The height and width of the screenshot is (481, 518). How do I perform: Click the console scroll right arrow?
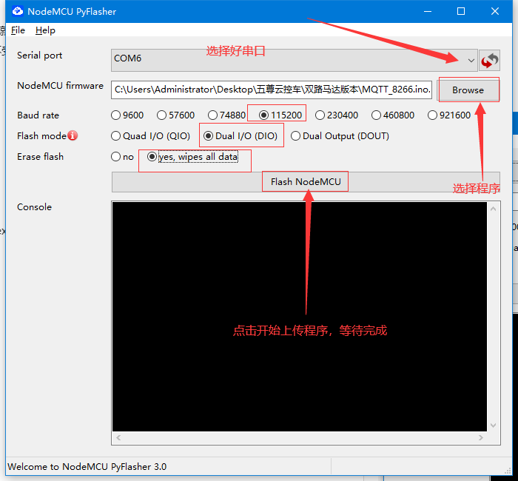click(481, 437)
